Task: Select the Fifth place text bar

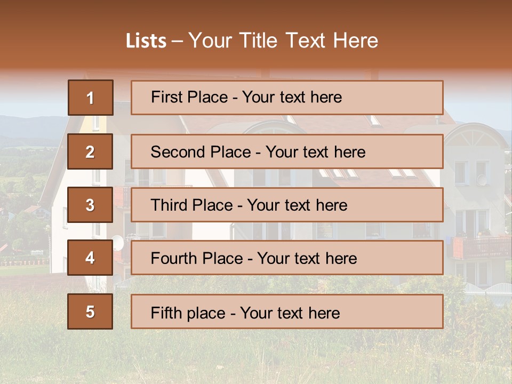Action: click(287, 311)
